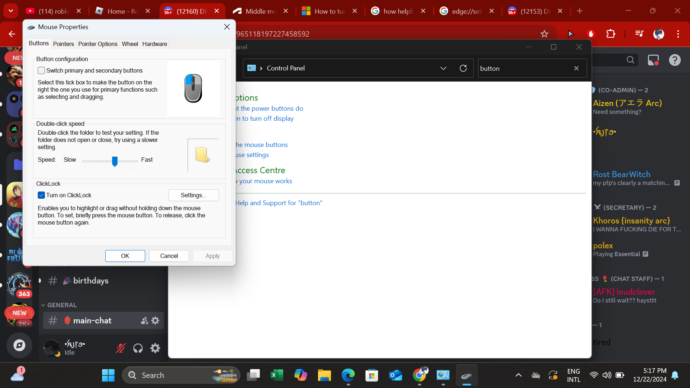Click the Discord inbox icon

coord(653,60)
